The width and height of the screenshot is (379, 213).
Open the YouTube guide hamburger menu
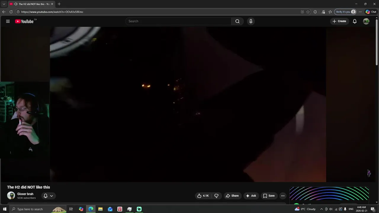coord(8,21)
